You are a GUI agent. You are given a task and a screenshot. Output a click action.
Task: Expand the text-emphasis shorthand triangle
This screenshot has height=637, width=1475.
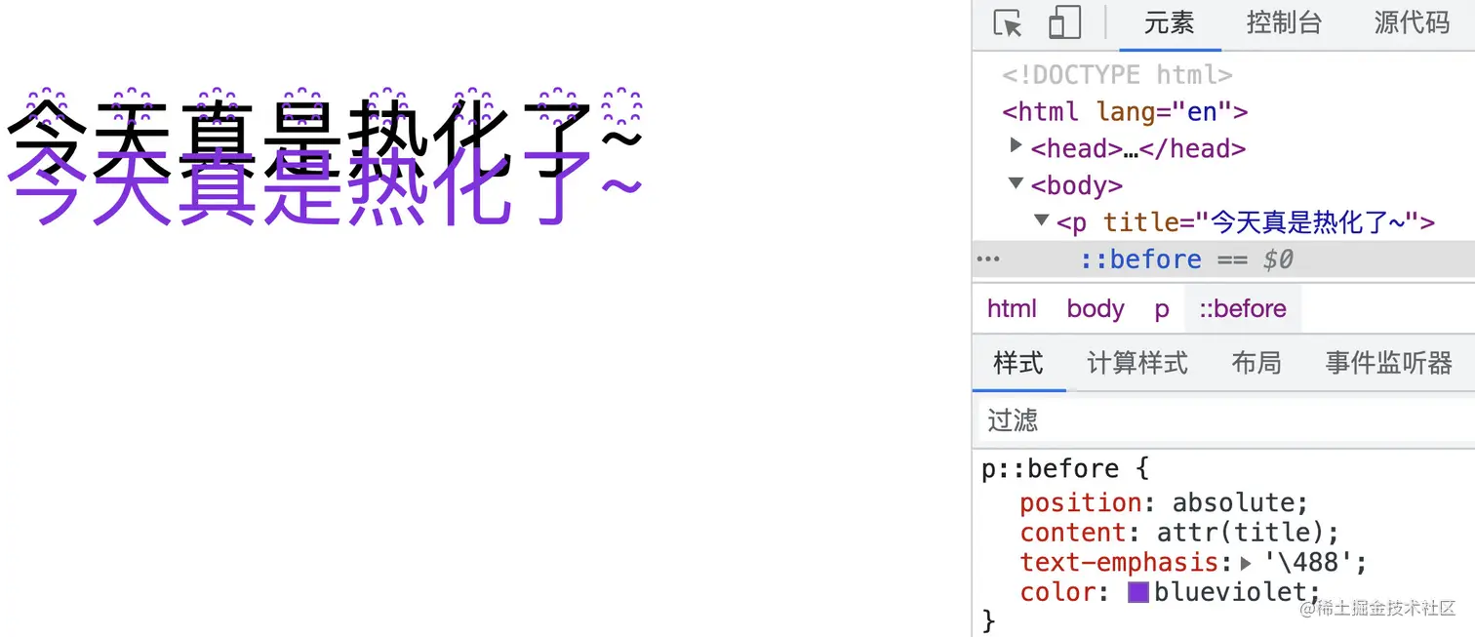click(x=1246, y=563)
